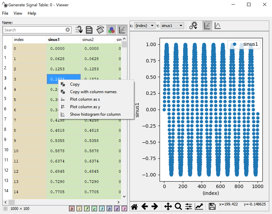Click the matplotlib Home reset view icon
The height and width of the screenshot is (214, 272).
[x=134, y=206]
